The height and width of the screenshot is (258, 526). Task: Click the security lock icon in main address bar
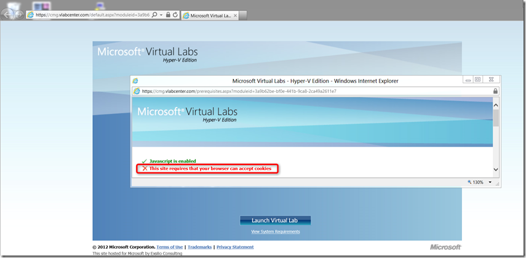coord(169,15)
